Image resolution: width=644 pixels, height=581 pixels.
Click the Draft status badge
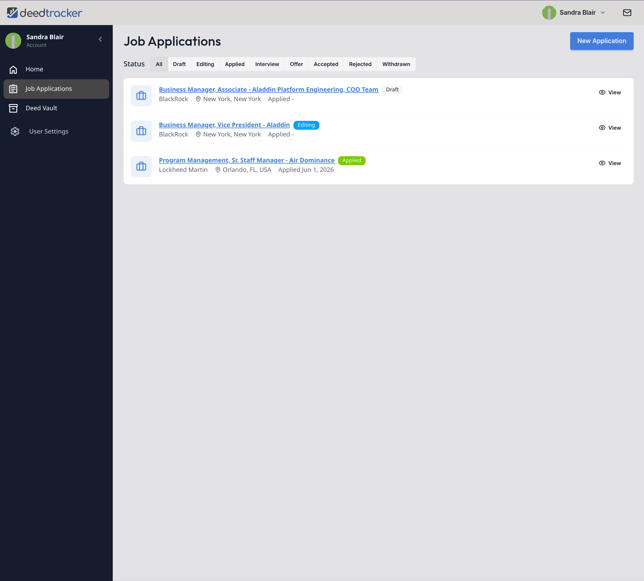392,90
